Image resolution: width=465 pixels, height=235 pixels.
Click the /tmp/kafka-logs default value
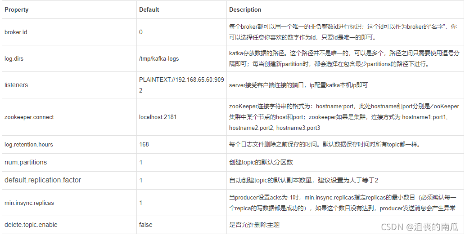159,58
